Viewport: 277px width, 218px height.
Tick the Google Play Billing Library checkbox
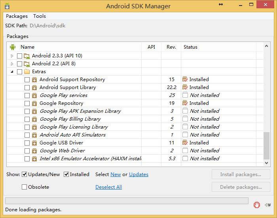(x=27, y=119)
